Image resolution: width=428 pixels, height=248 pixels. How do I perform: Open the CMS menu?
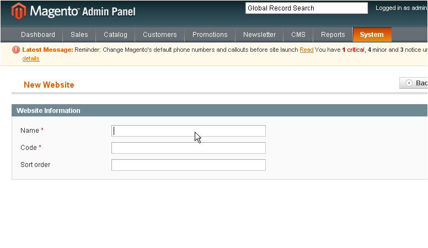tap(298, 35)
